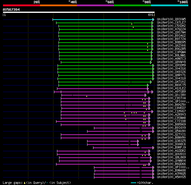The width and height of the screenshot is (191, 185).
Task: Click UniRef100_B9N488 label
Action: pyautogui.click(x=171, y=171)
